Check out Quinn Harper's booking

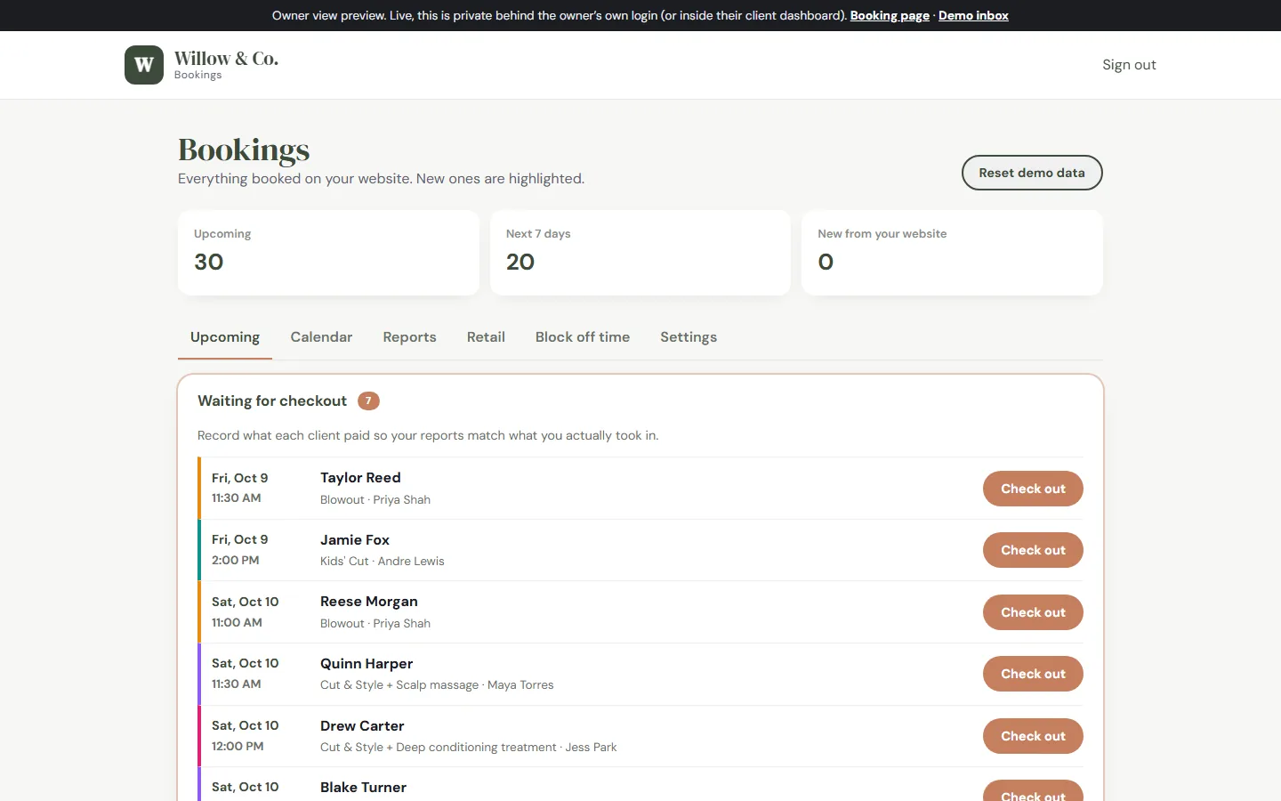point(1033,674)
